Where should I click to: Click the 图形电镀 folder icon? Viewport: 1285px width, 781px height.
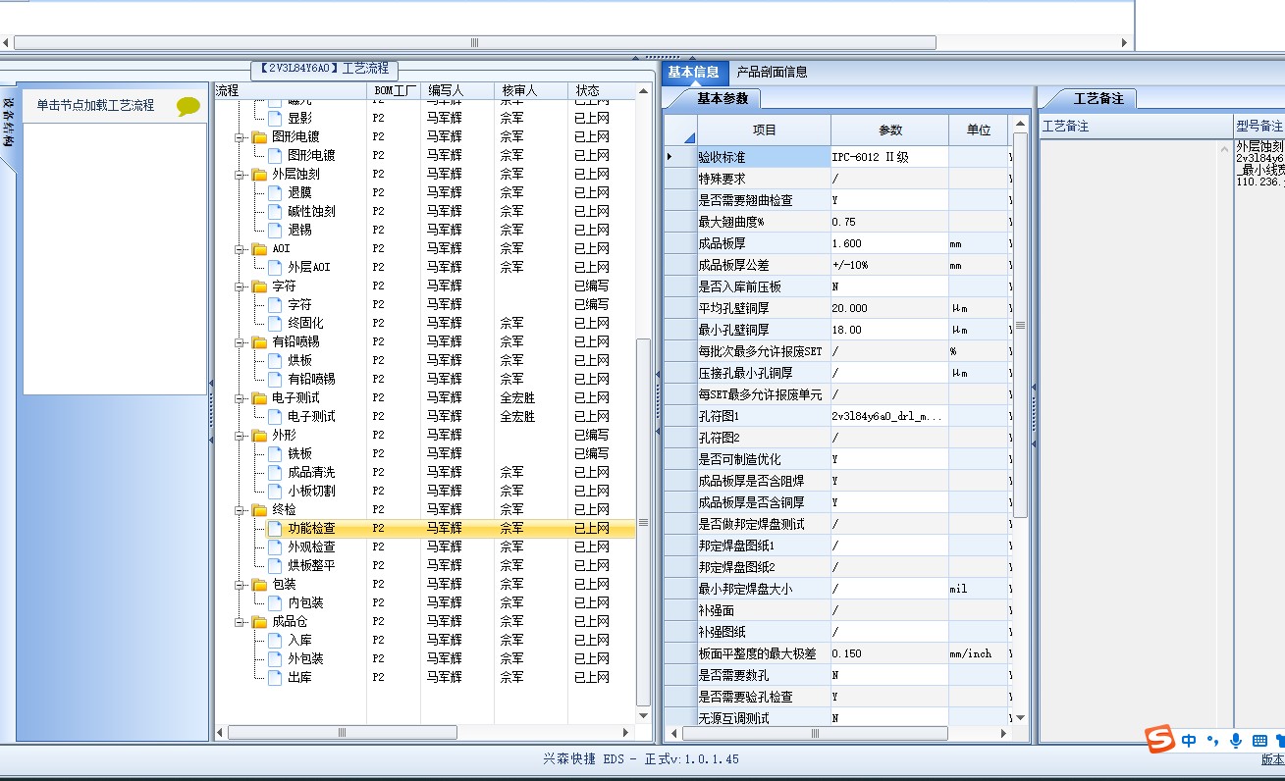click(x=259, y=136)
